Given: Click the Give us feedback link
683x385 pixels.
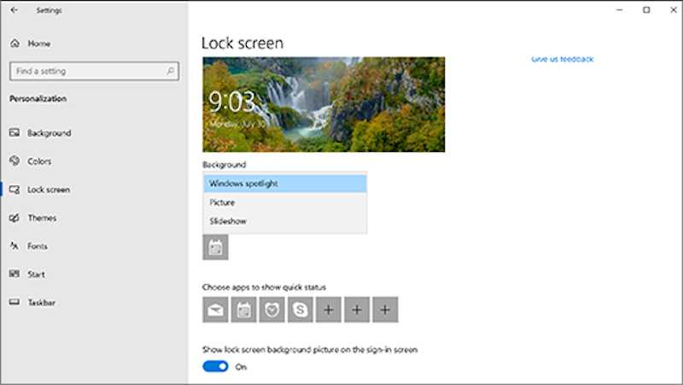Looking at the screenshot, I should (x=562, y=60).
